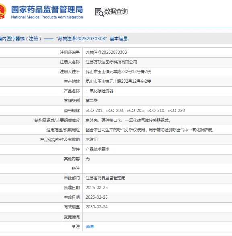Select product name 一氧化碳检测器
This screenshot has height=236, width=232.
pos(99,91)
